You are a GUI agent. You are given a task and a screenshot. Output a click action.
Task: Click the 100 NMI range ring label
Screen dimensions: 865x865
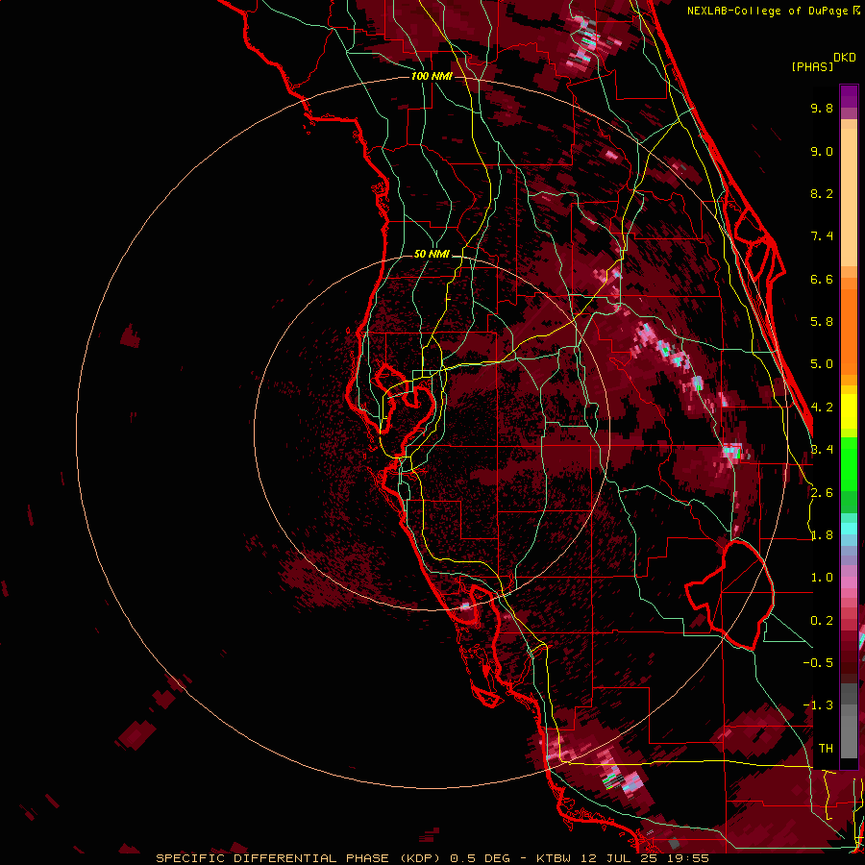tap(432, 76)
